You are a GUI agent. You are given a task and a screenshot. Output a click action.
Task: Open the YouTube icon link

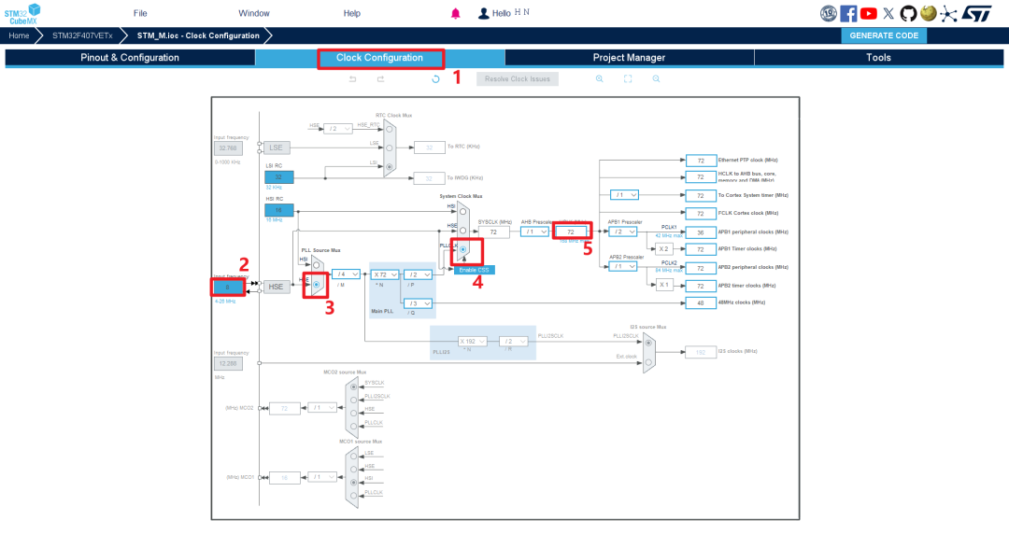(869, 13)
